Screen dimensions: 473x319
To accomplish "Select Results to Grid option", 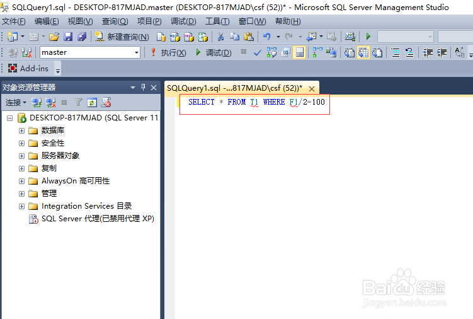I will click(x=363, y=52).
